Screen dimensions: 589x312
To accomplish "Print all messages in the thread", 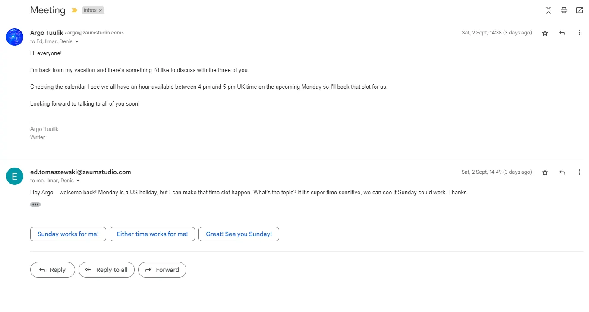I will [x=564, y=10].
